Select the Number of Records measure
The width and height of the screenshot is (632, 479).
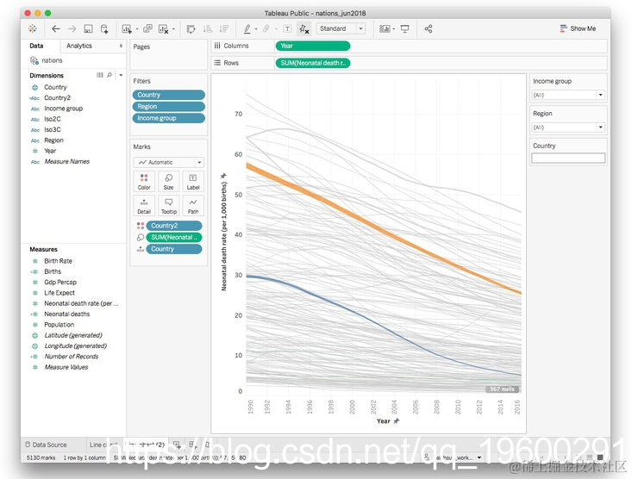point(71,357)
